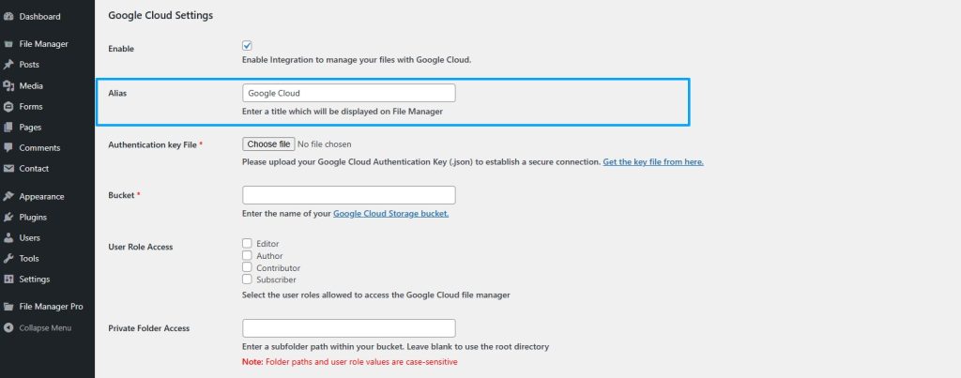Check the Author role checkbox

pos(247,255)
